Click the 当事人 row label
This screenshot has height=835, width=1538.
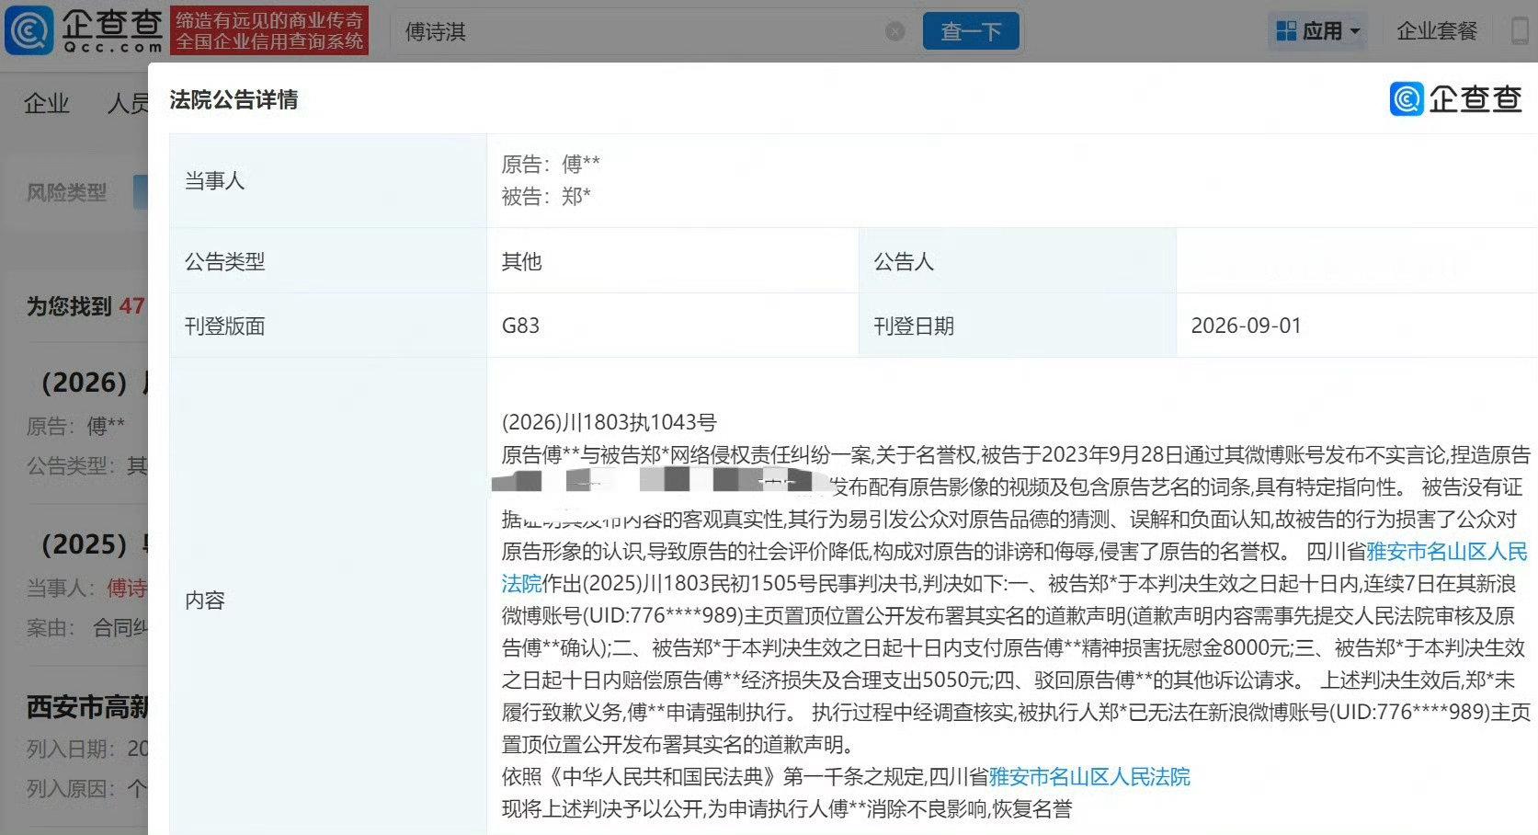point(214,181)
